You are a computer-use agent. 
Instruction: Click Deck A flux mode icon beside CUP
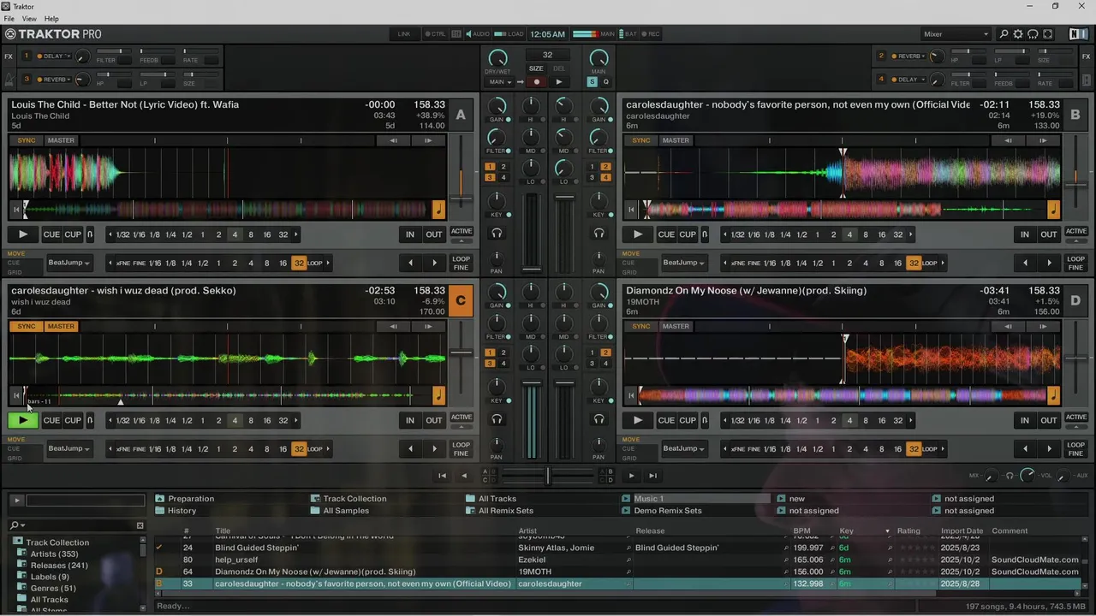(90, 234)
